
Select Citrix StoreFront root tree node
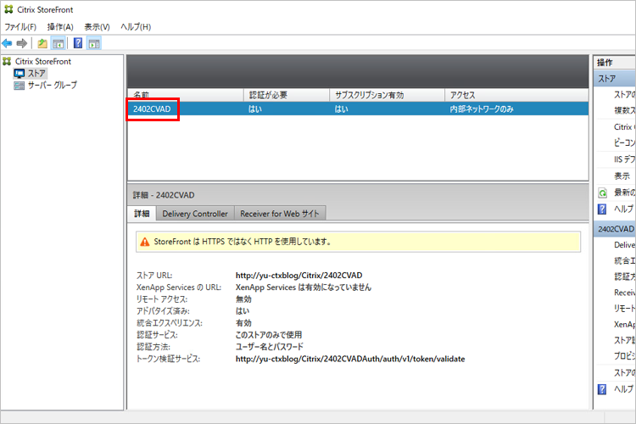point(42,62)
